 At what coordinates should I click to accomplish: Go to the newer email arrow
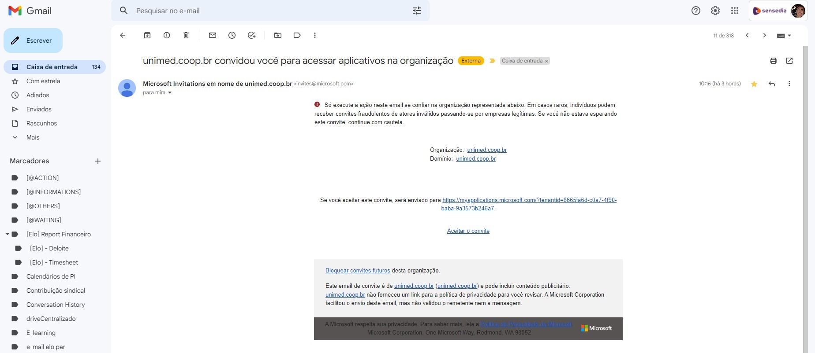tap(747, 35)
